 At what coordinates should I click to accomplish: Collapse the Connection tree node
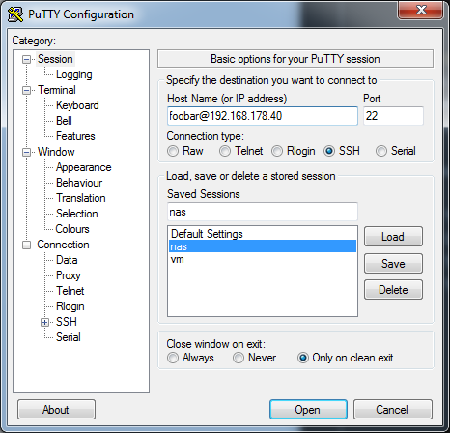(26, 245)
